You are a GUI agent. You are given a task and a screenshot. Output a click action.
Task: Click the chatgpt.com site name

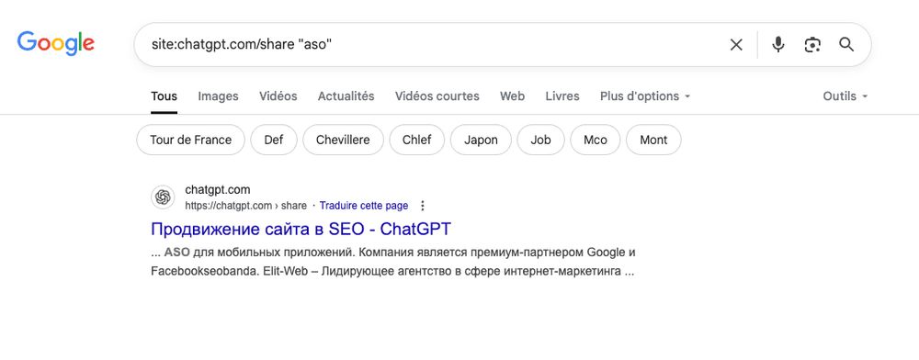coord(218,190)
